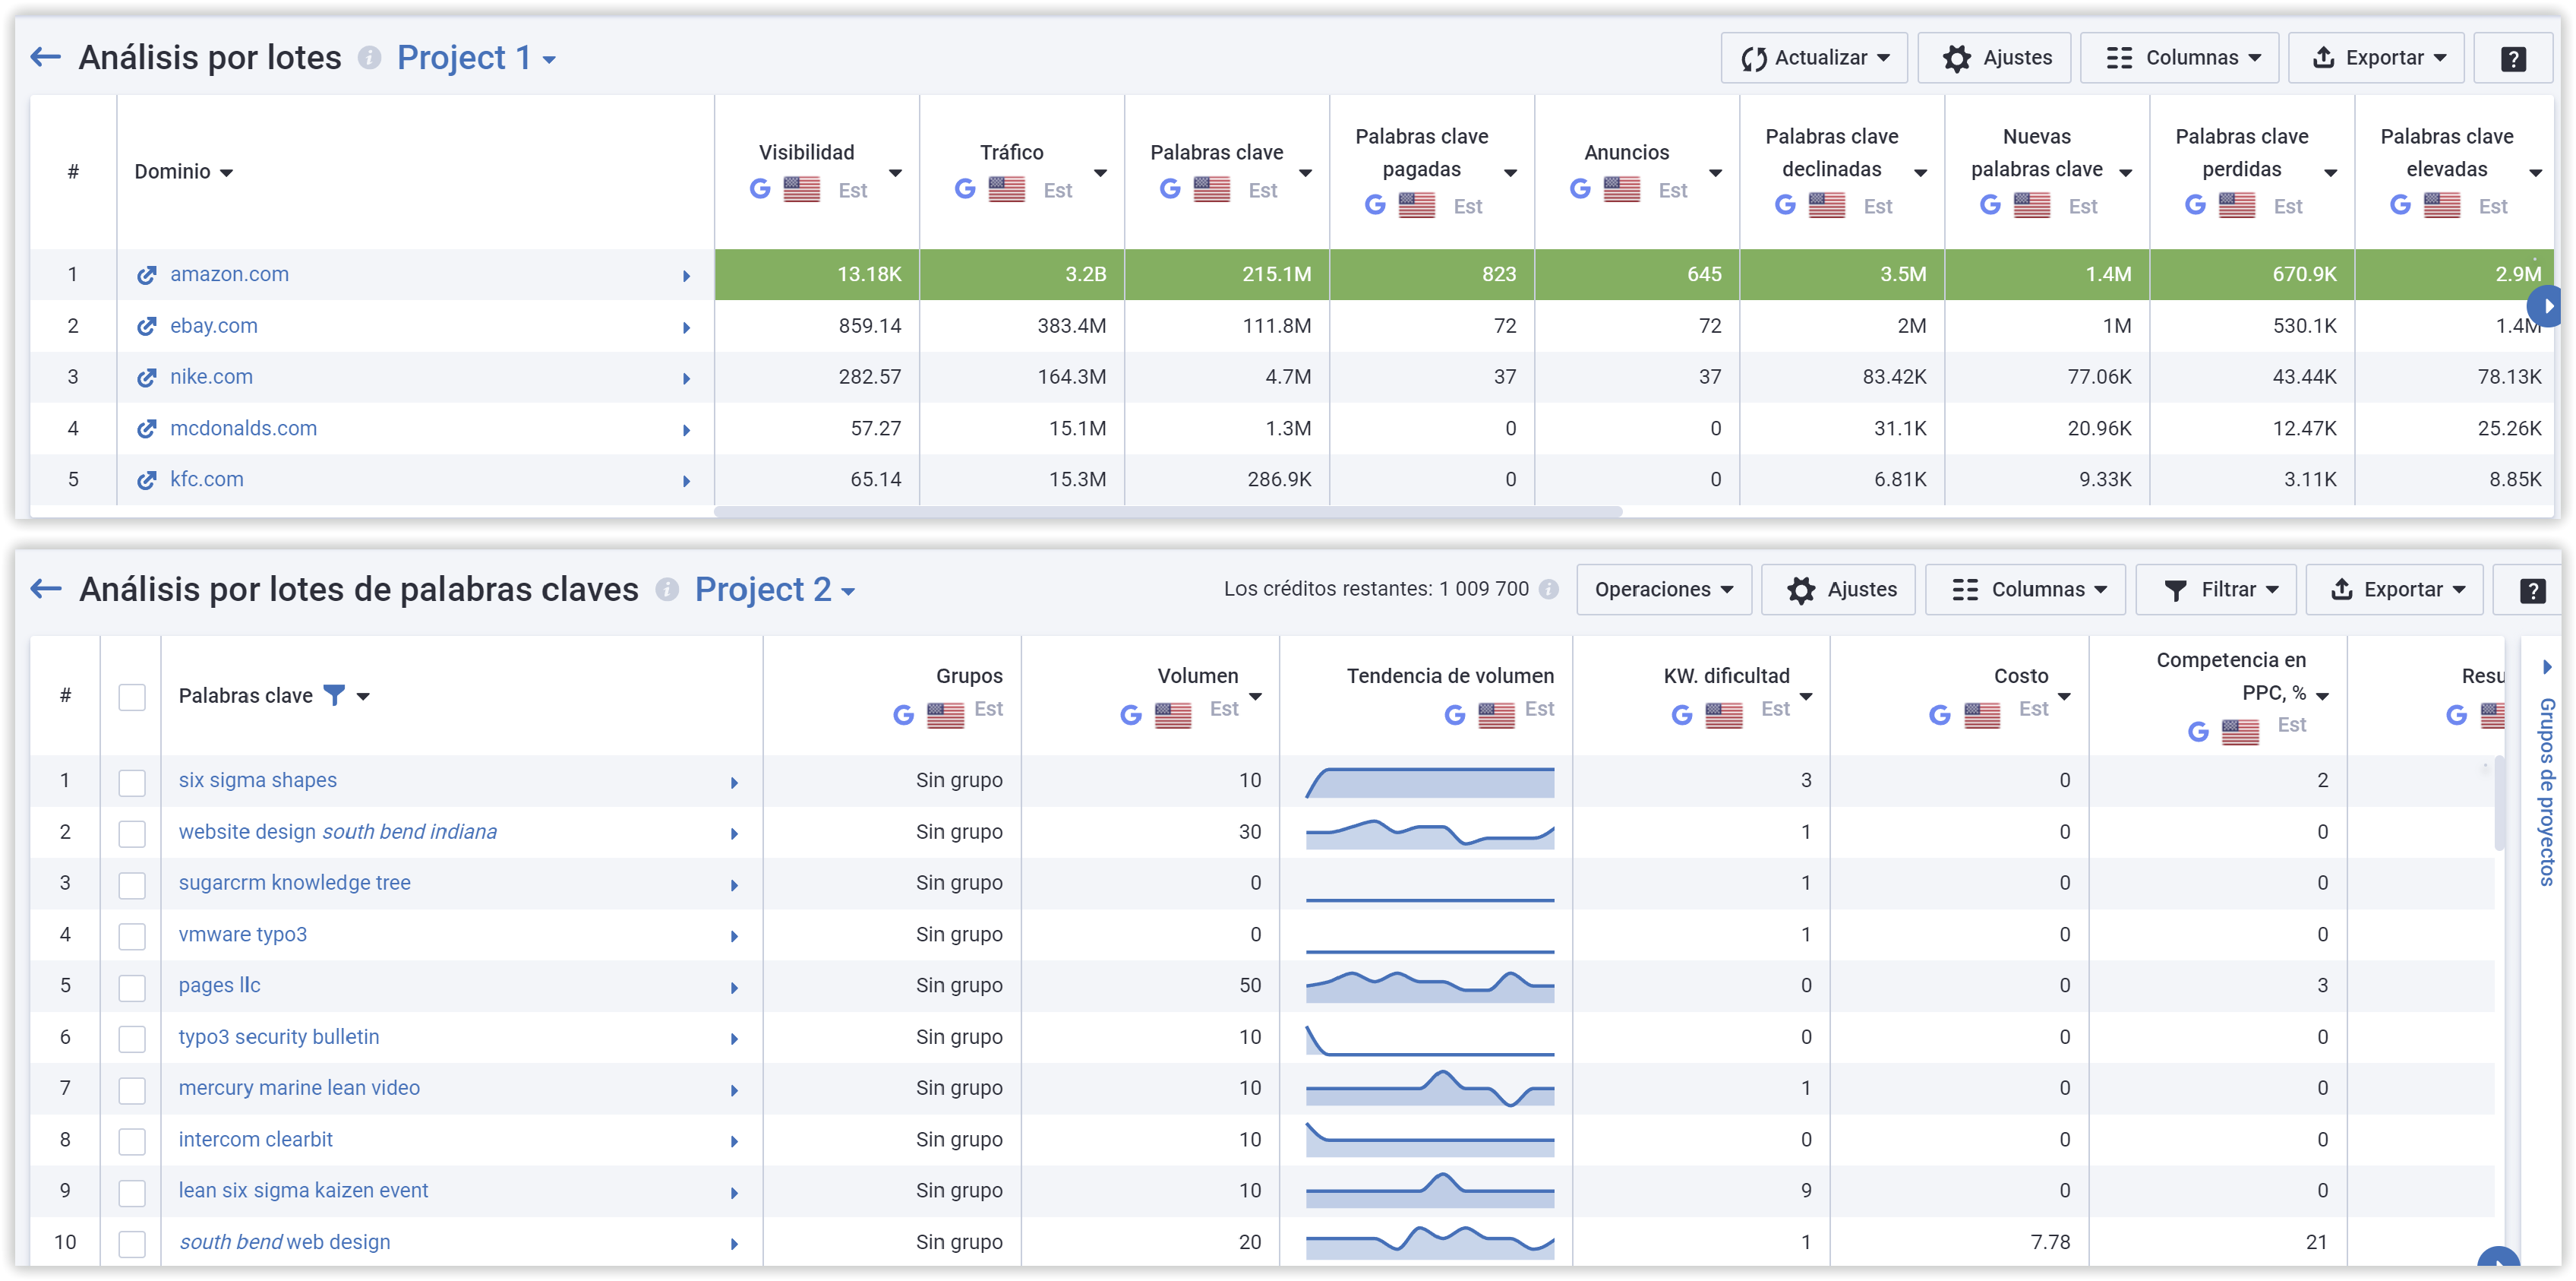Click the info icon next to remaining credits

click(1551, 590)
